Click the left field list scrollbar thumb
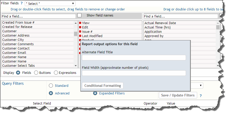231x118 pixels. click(x=76, y=34)
